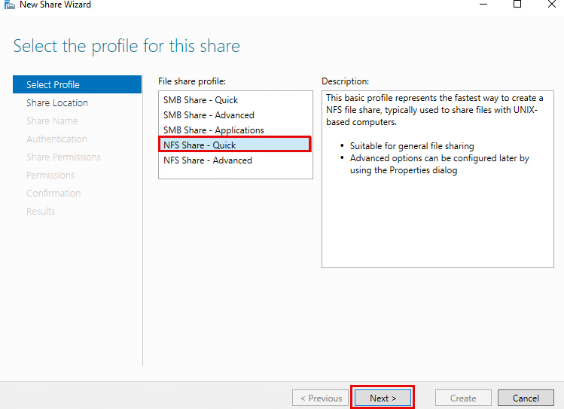Maximize the New Share Wizard window

pyautogui.click(x=517, y=5)
